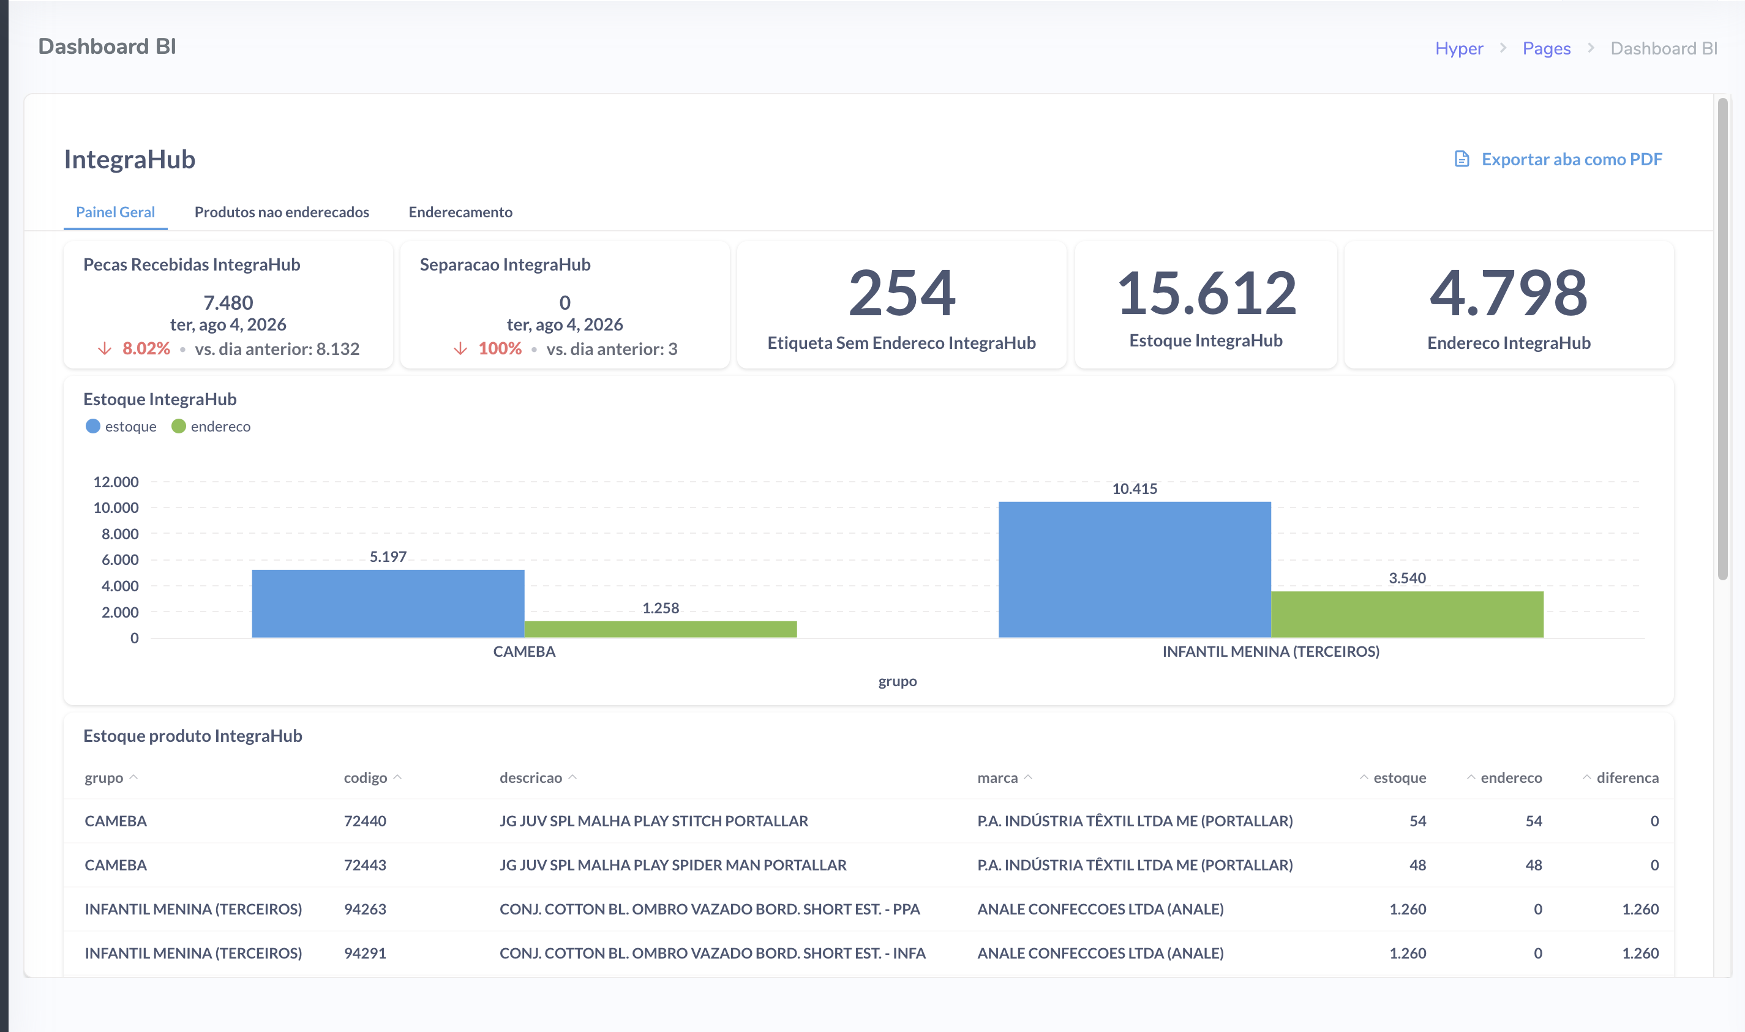The width and height of the screenshot is (1745, 1032).
Task: Select table row with codigo 72440
Action: [869, 821]
